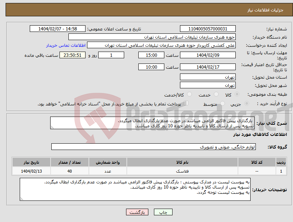Click the buyer notes textarea resize grip
Screen dimensions: 293x222
22,199
